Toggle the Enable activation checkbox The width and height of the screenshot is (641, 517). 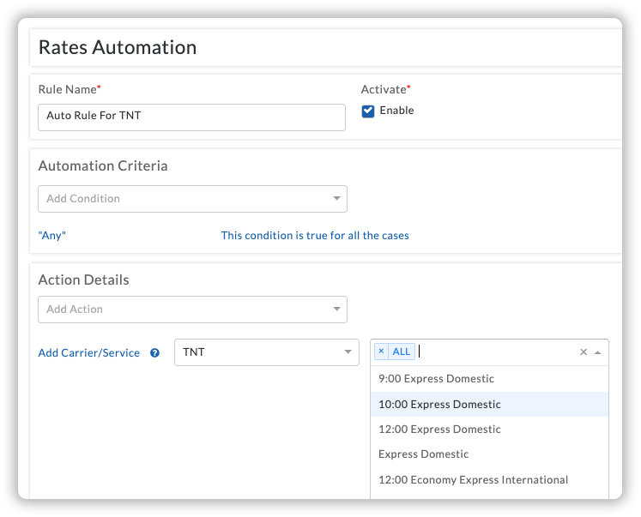tap(368, 111)
